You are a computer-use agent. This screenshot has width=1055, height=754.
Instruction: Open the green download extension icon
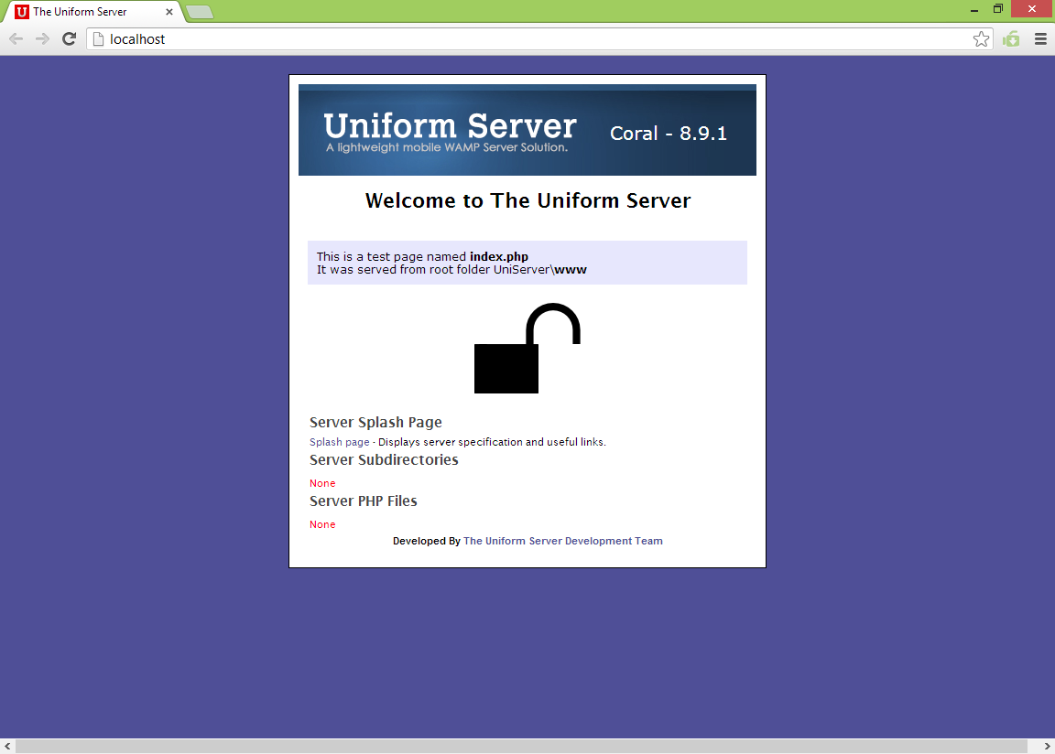pos(1011,39)
